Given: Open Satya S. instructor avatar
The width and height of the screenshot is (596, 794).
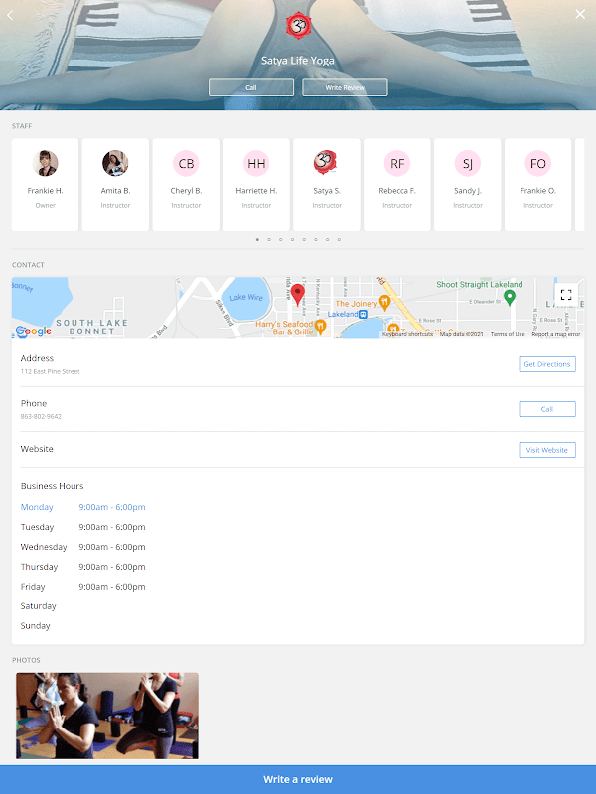Looking at the screenshot, I should [x=327, y=163].
